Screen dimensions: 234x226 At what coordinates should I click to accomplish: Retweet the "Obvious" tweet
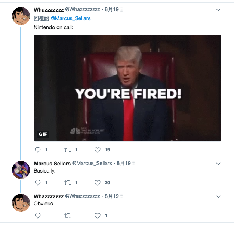(68, 216)
